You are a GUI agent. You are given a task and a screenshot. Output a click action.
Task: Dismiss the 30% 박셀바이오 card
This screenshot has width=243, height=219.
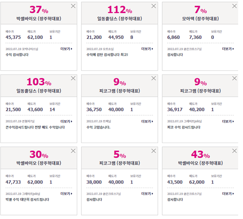coord(73,151)
